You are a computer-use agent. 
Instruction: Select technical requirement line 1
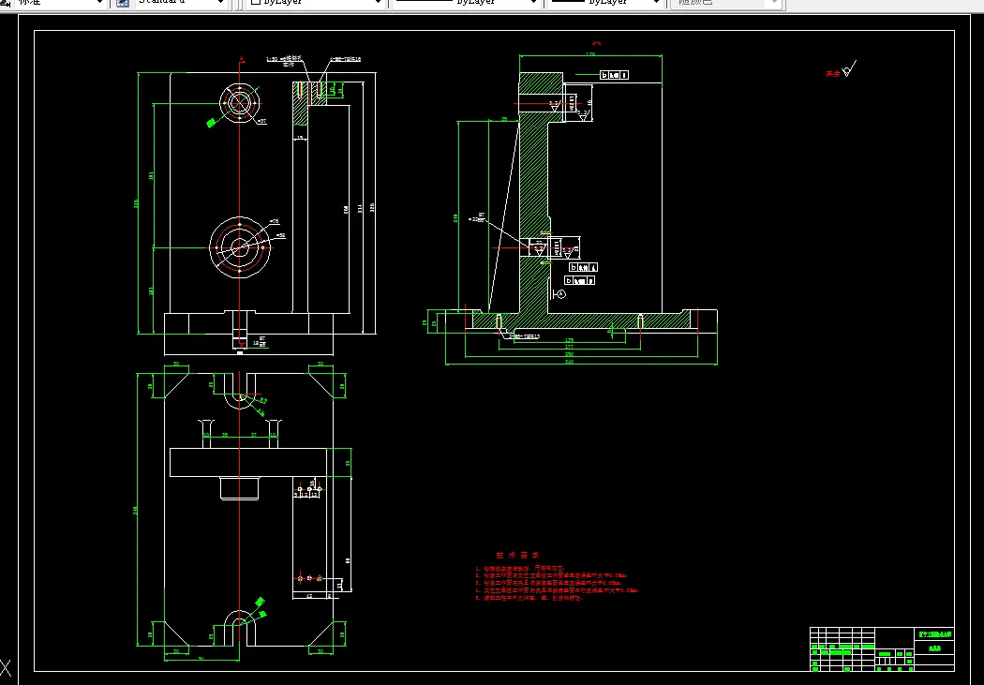pos(520,568)
